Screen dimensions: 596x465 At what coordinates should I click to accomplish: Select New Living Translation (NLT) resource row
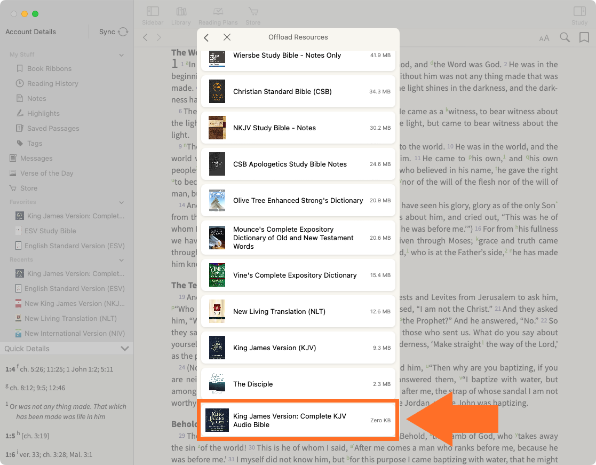298,311
